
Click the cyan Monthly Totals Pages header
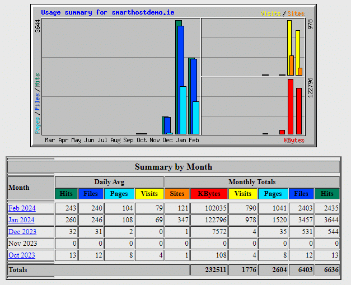click(x=273, y=194)
